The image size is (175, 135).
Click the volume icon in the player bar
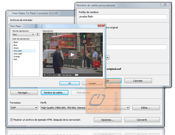(54, 75)
